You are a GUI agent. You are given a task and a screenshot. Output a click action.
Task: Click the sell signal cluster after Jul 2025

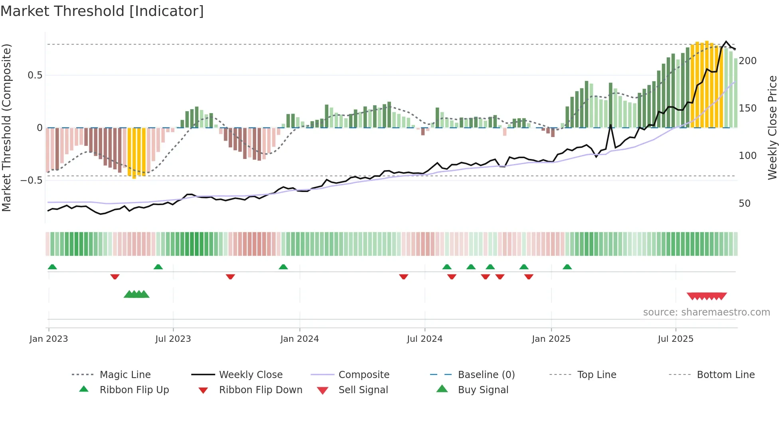(707, 296)
